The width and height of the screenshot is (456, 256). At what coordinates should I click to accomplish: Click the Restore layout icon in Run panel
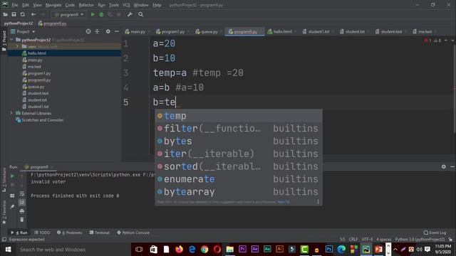[x=12, y=196]
